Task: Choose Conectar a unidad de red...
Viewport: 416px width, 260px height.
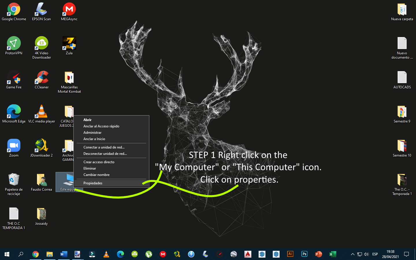Action: click(x=112, y=147)
